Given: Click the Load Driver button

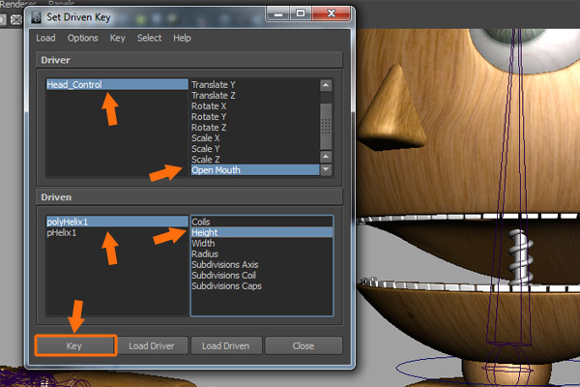Looking at the screenshot, I should (x=152, y=346).
